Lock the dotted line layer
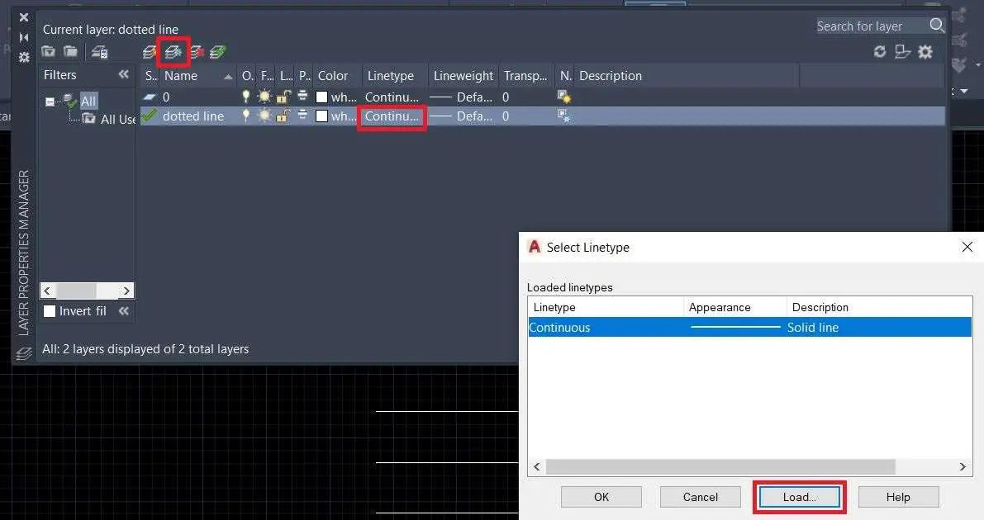 pyautogui.click(x=283, y=116)
